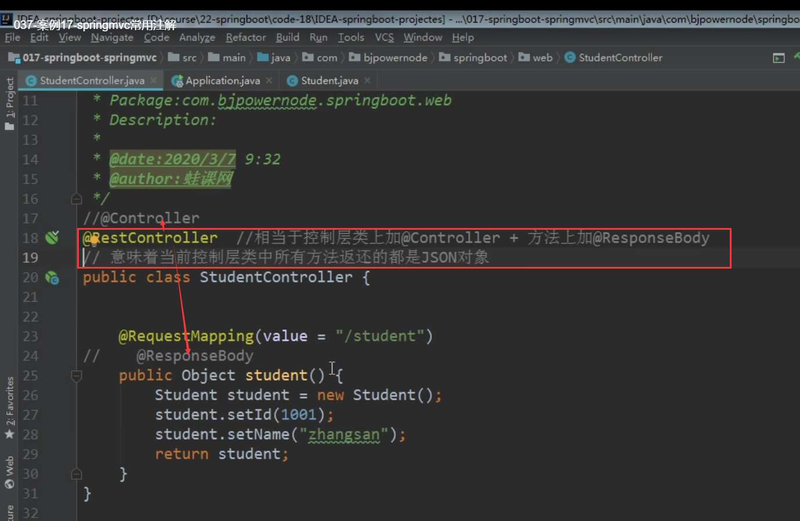
Task: Open the File menu
Action: click(x=12, y=37)
